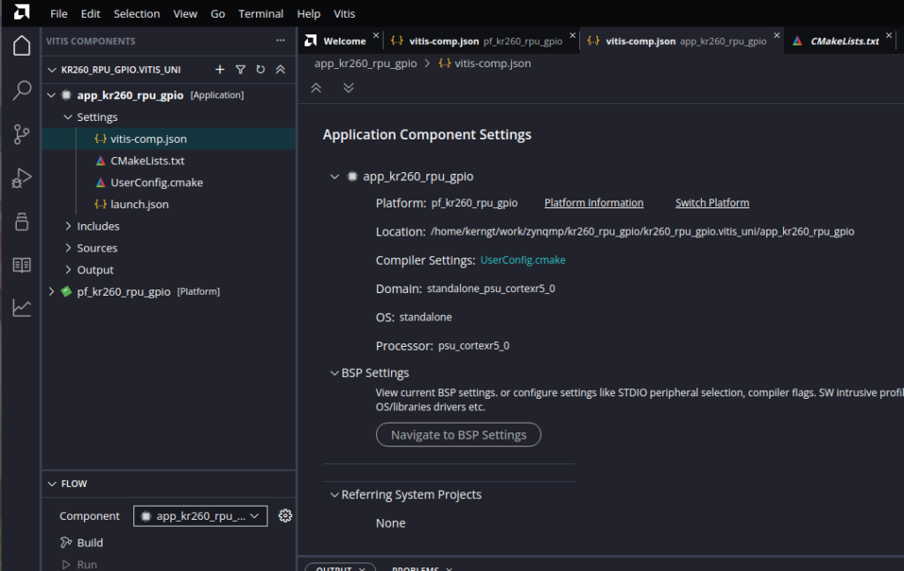Click the Platform value pf_kr260_rpu_gpio
The width and height of the screenshot is (904, 571).
474,203
